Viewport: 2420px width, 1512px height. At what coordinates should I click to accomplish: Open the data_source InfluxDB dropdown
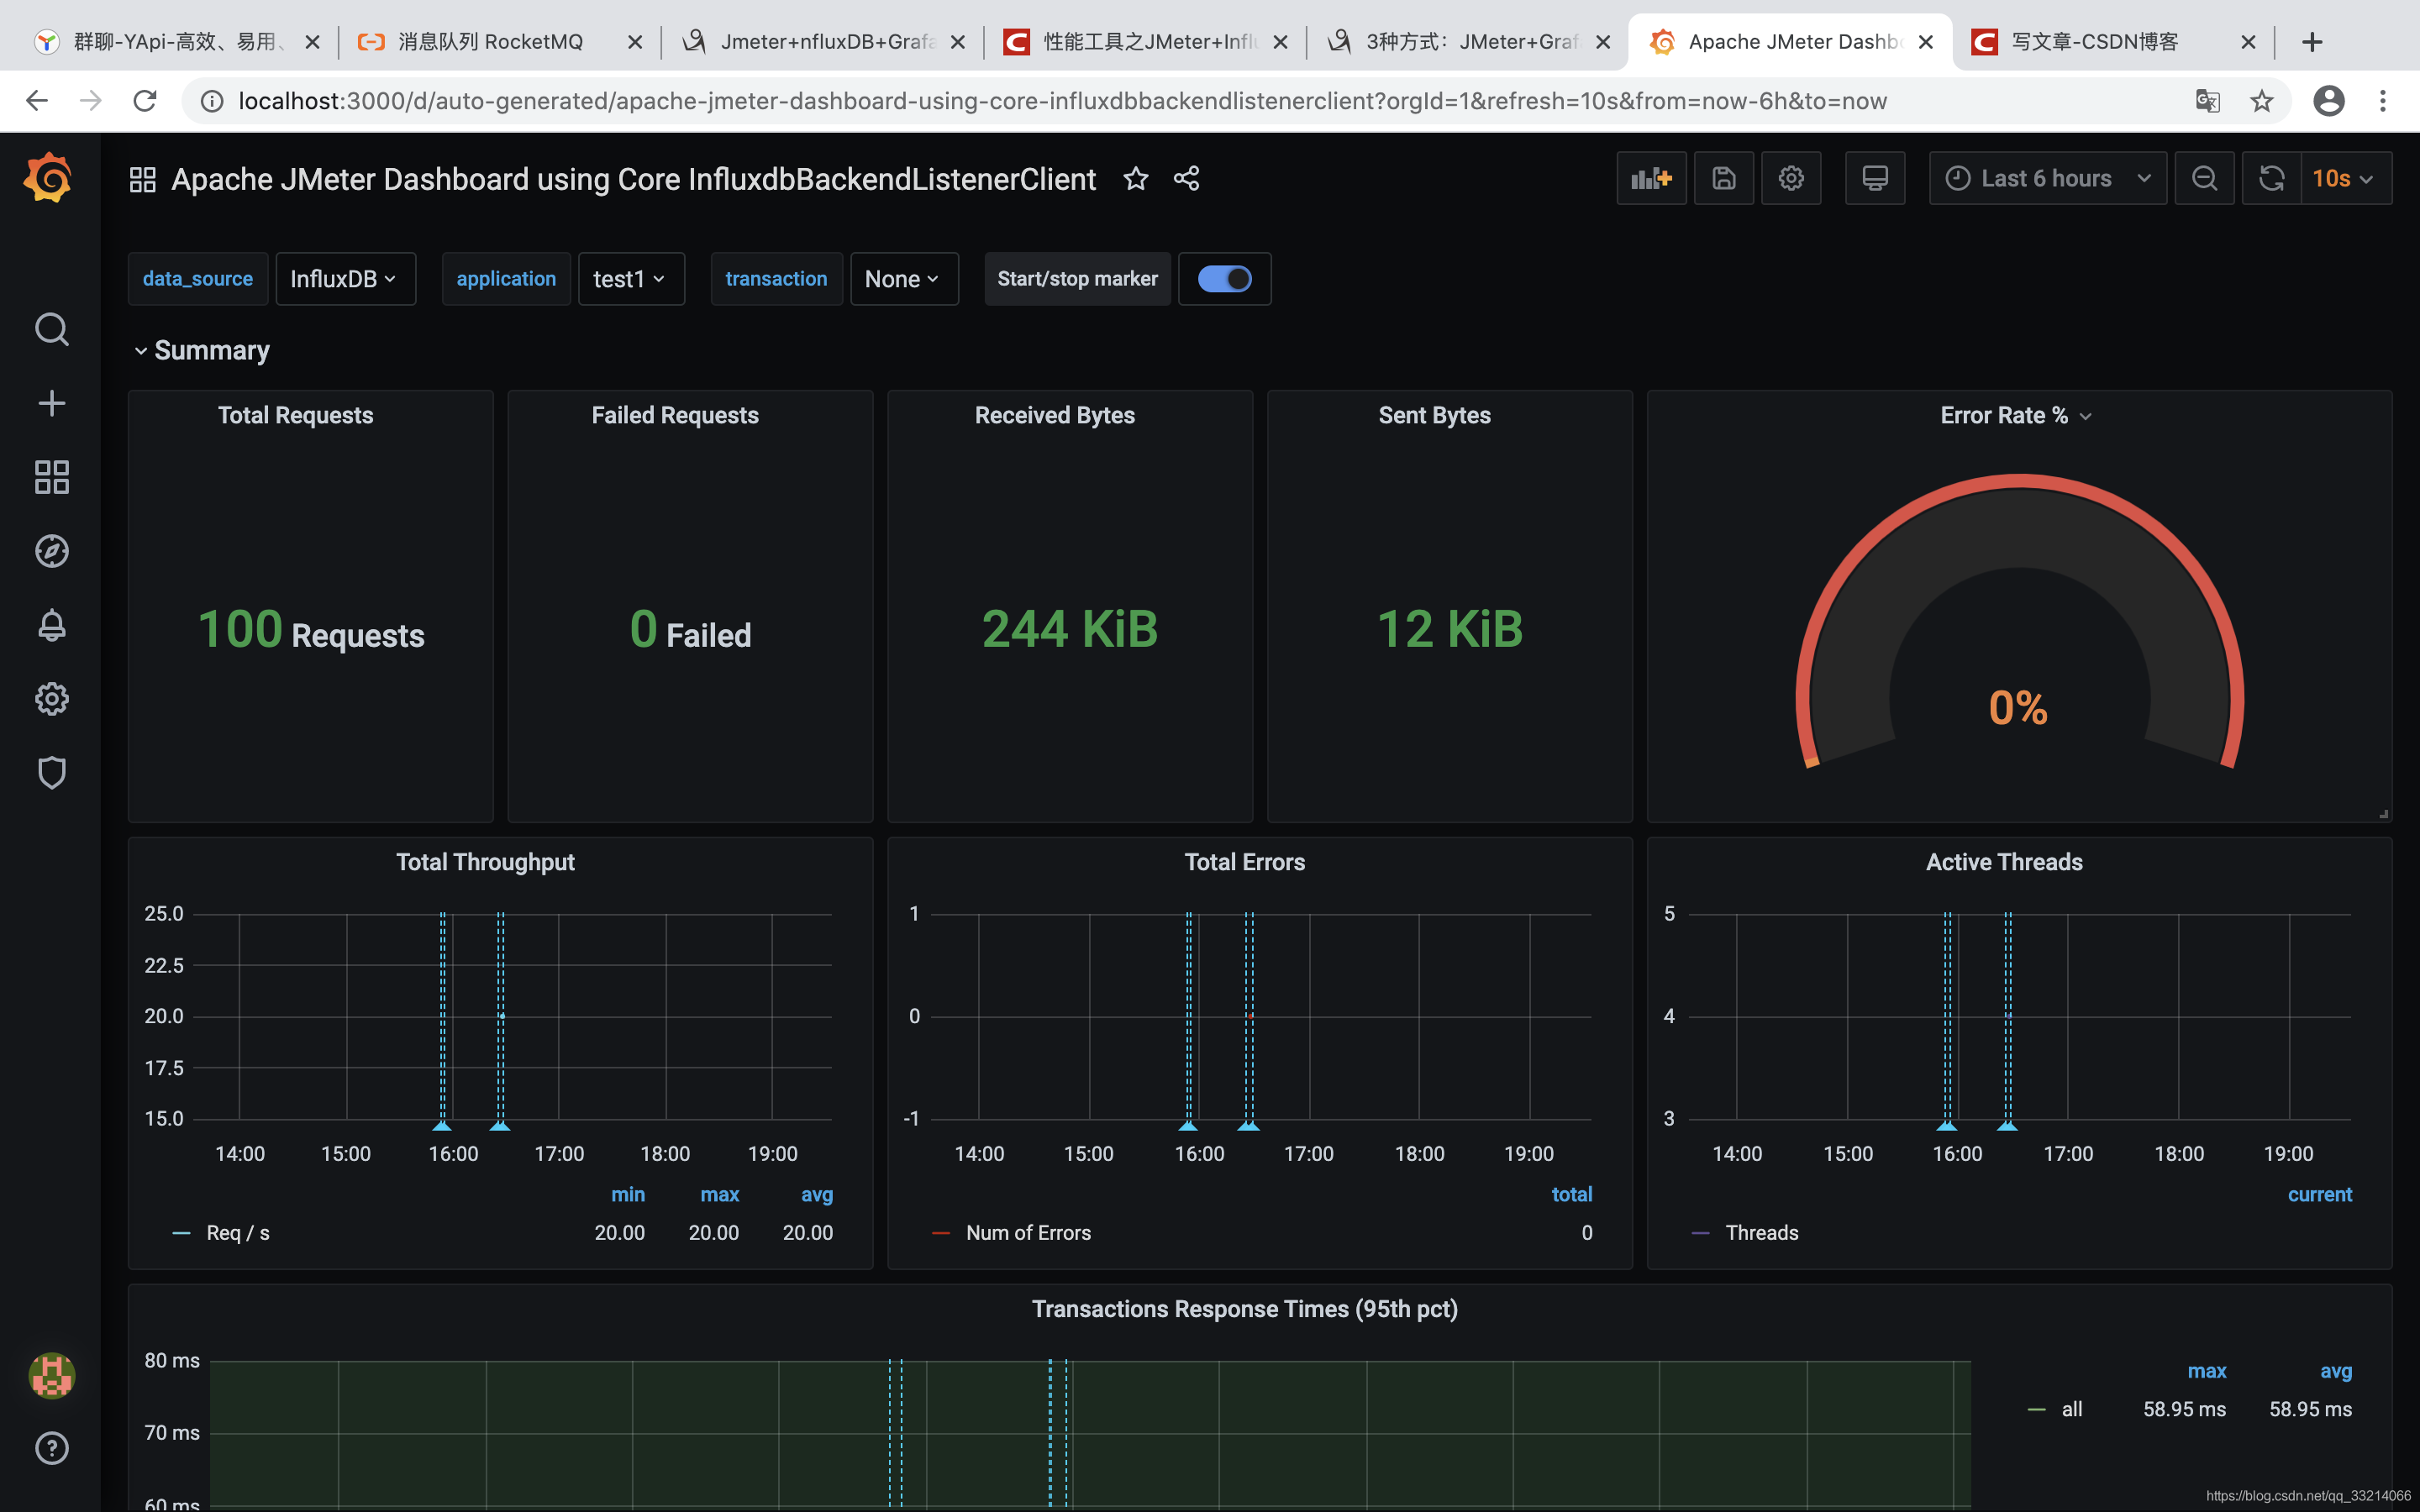[x=345, y=279]
